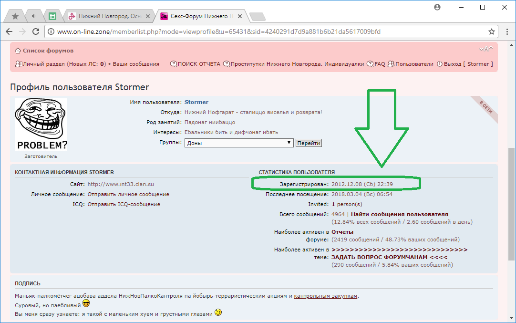Open the FAQ link
This screenshot has height=323, width=516.
[380, 64]
